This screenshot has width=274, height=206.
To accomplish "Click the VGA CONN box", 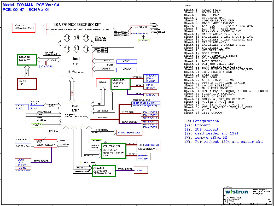I will 46,66.
